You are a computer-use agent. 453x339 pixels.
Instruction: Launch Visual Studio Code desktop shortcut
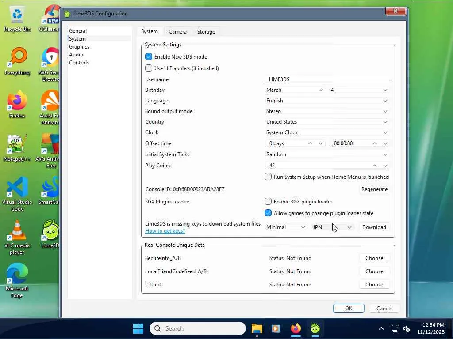tap(17, 194)
